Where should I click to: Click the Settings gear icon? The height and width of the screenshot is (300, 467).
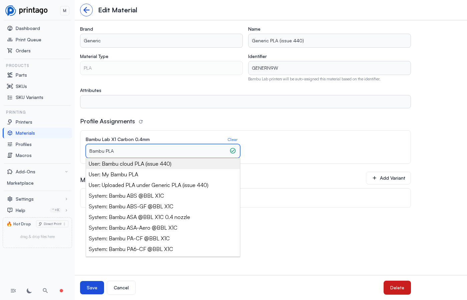[x=10, y=199]
